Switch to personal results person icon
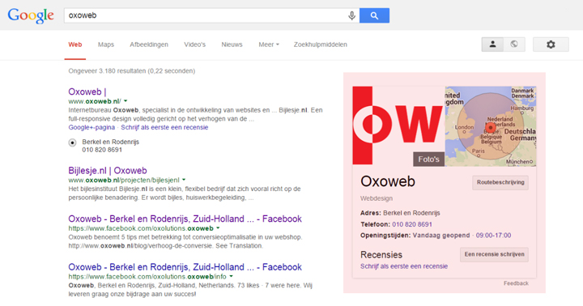 click(x=492, y=45)
